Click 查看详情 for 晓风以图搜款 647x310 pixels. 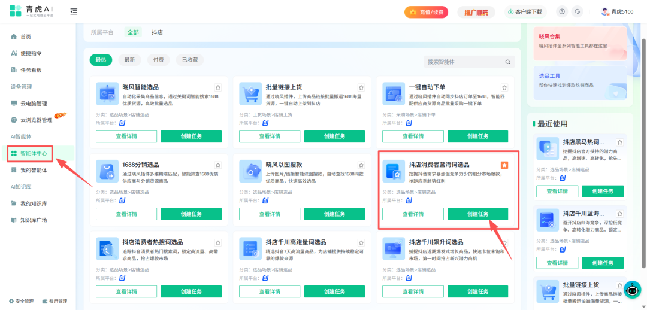[270, 214]
